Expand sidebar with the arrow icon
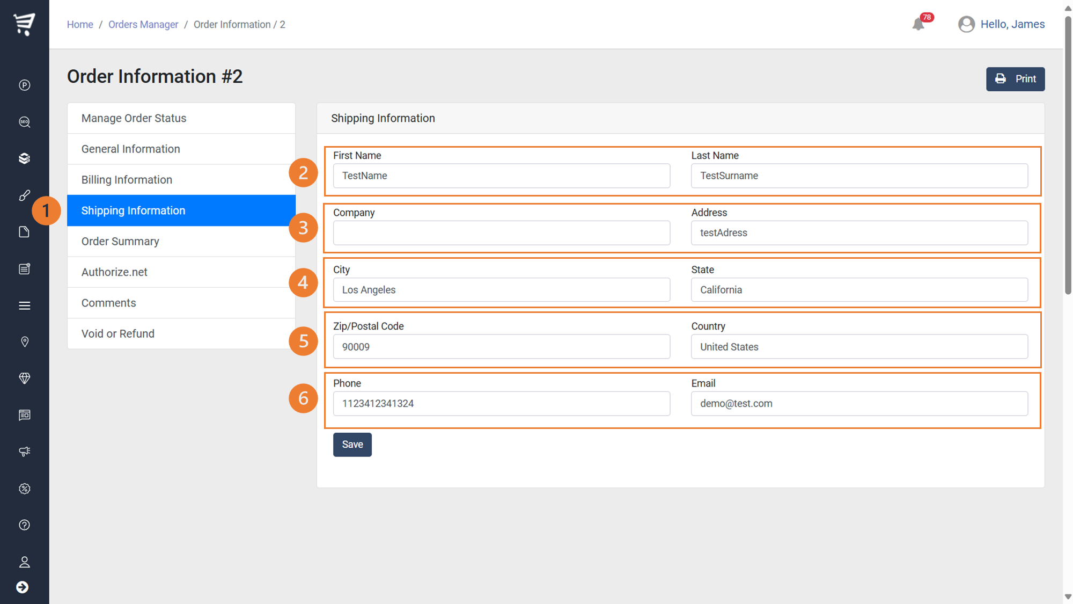The height and width of the screenshot is (604, 1073). coord(22,587)
